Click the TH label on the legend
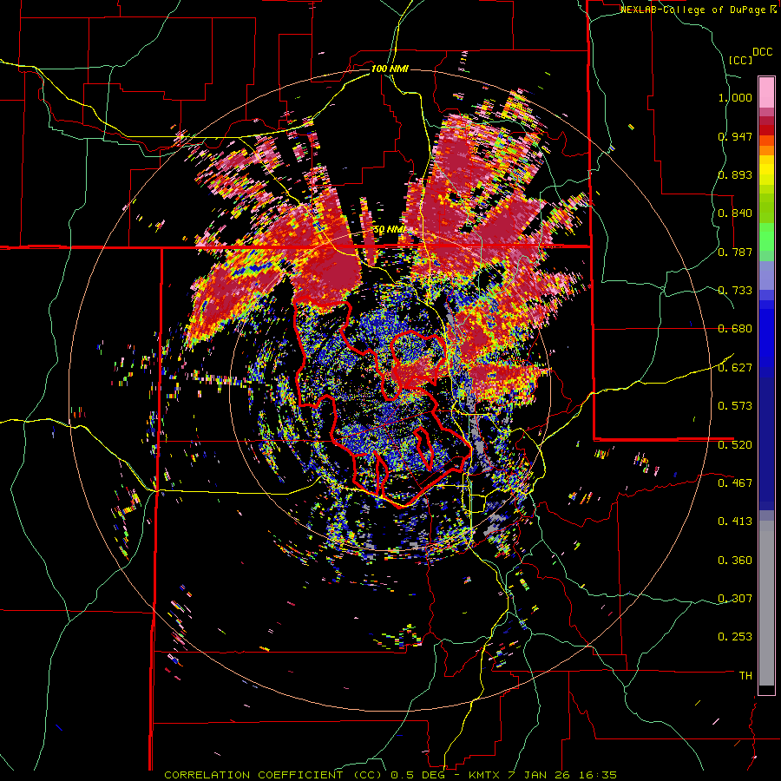781x781 pixels. point(745,676)
